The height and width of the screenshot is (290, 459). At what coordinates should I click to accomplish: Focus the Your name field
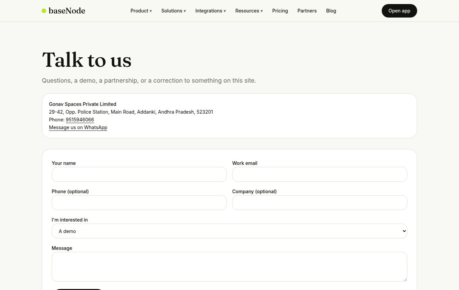coord(139,174)
